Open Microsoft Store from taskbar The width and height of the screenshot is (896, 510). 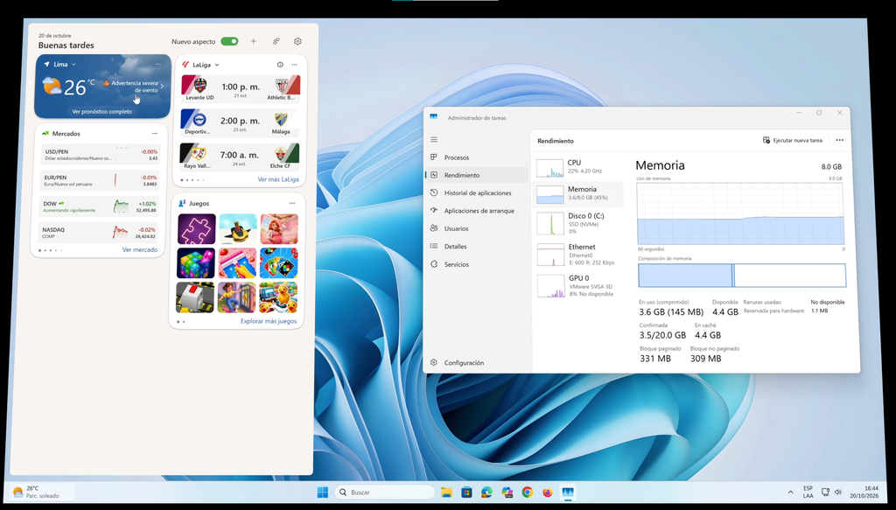467,492
